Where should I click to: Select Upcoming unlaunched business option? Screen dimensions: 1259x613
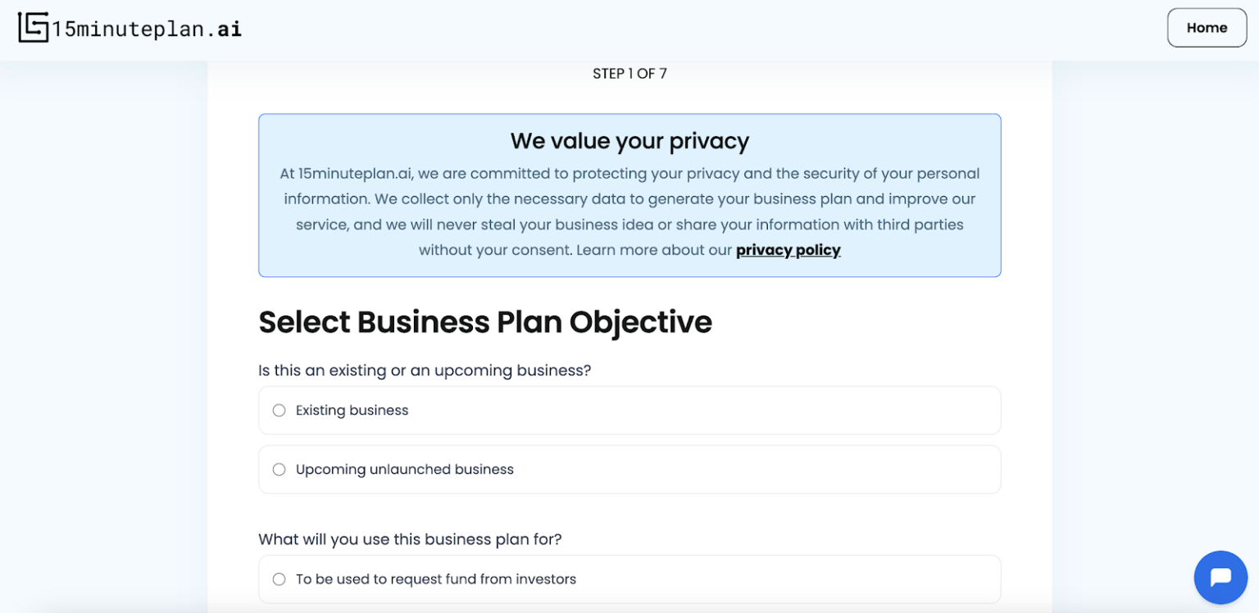tap(279, 469)
